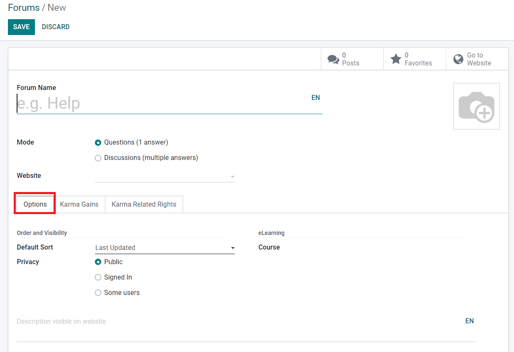
Task: Select the Questions (1 answer) mode
Action: [98, 142]
